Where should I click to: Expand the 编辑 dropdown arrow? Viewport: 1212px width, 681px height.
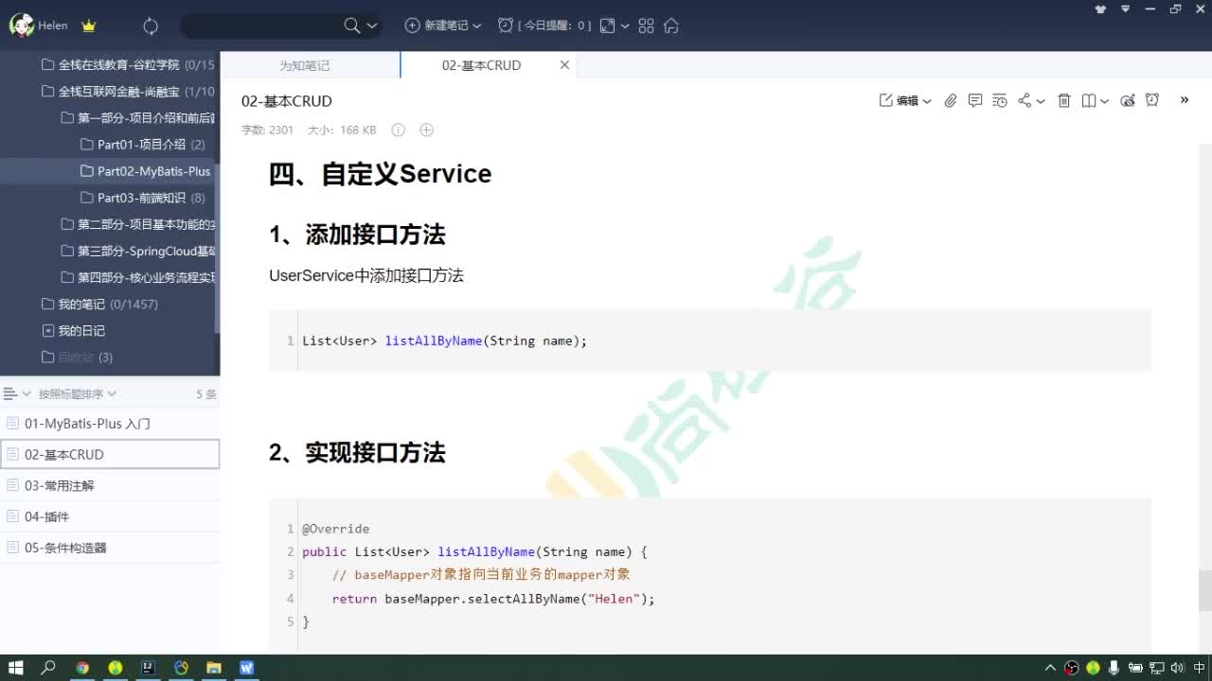coord(927,101)
